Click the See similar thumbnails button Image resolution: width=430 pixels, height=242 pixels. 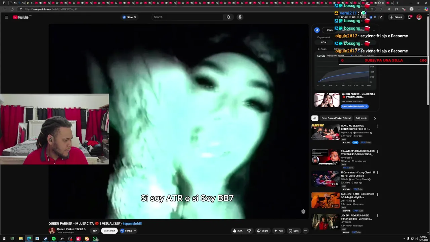(355, 107)
